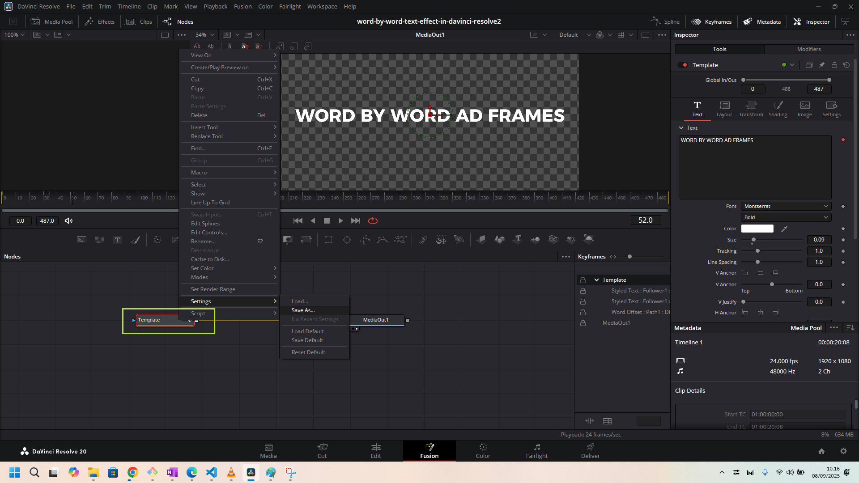Viewport: 859px width, 483px height.
Task: Toggle the lock on the MediaOut1 keyframe row
Action: coord(583,323)
